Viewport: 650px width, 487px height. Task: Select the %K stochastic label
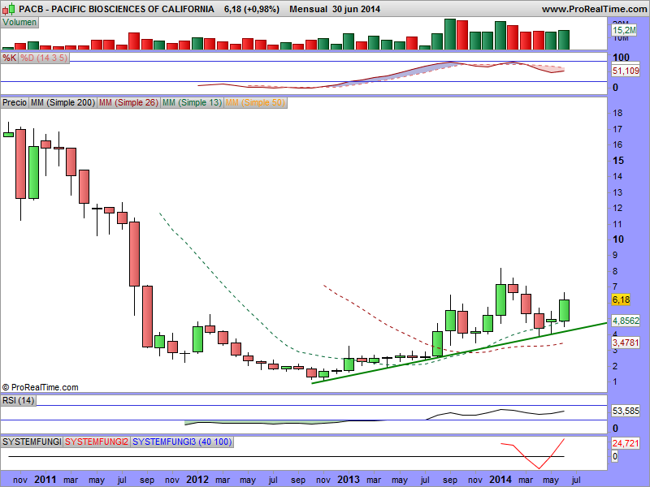[9, 58]
